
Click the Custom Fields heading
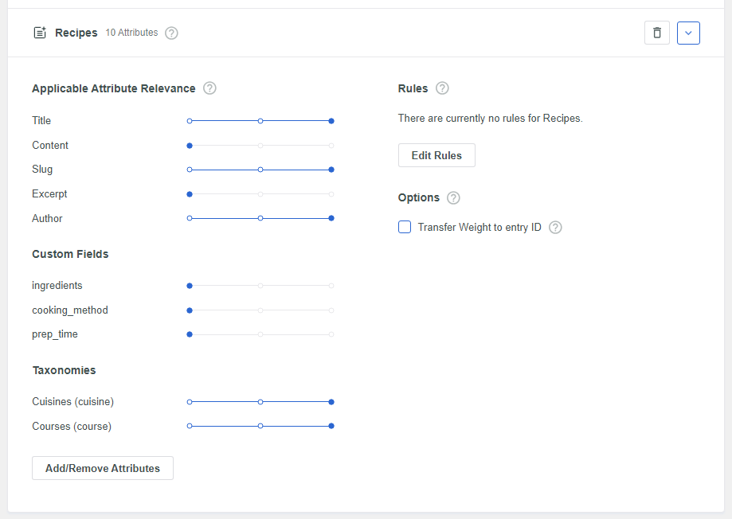tap(70, 254)
